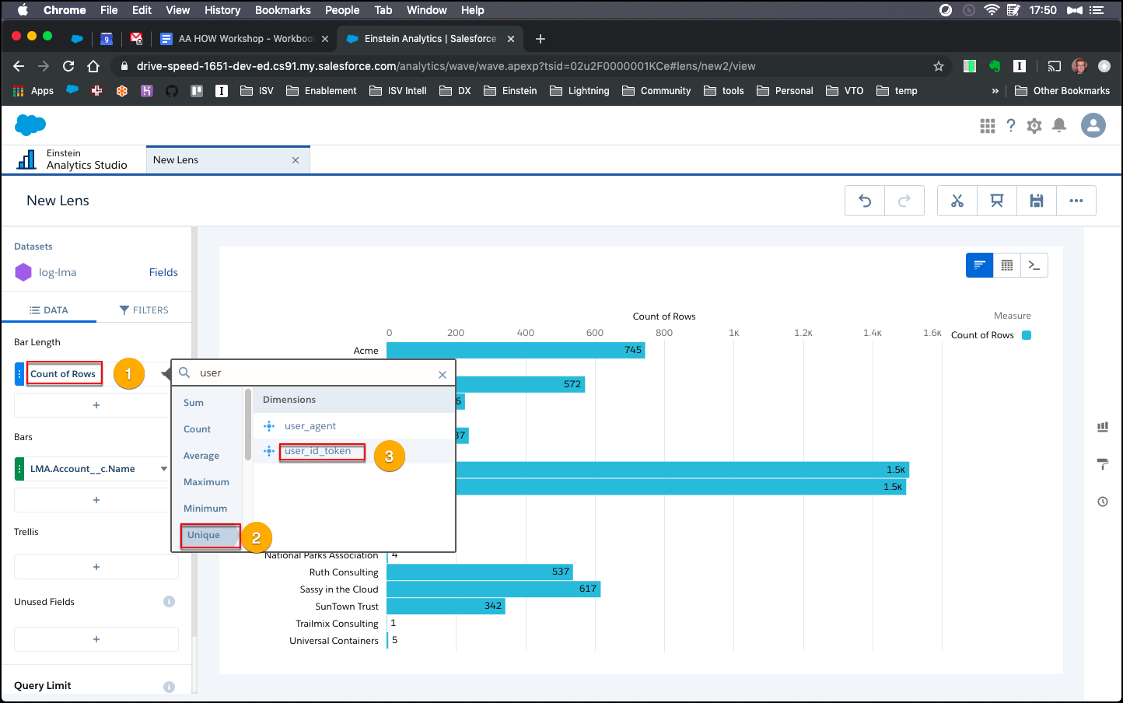Click the Count of Rows legend swatch
Viewport: 1123px width, 703px height.
(x=1027, y=335)
